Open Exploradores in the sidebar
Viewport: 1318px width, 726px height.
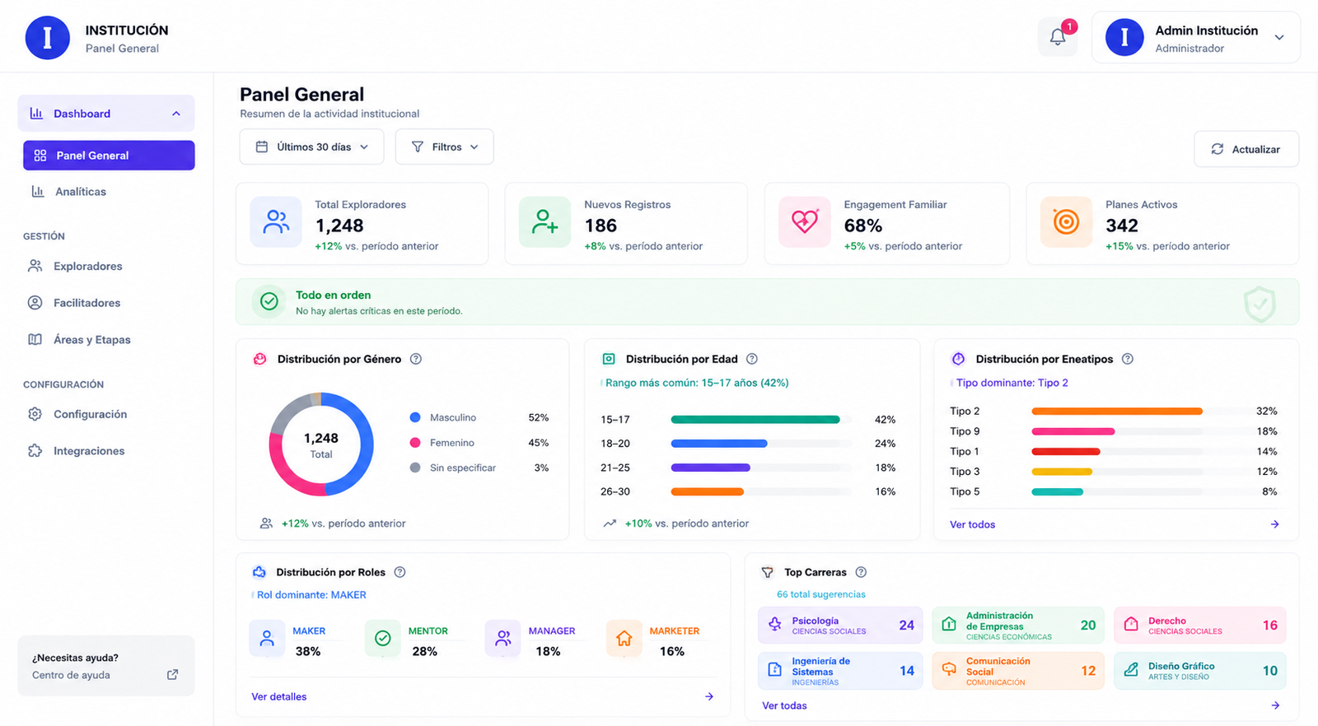87,266
